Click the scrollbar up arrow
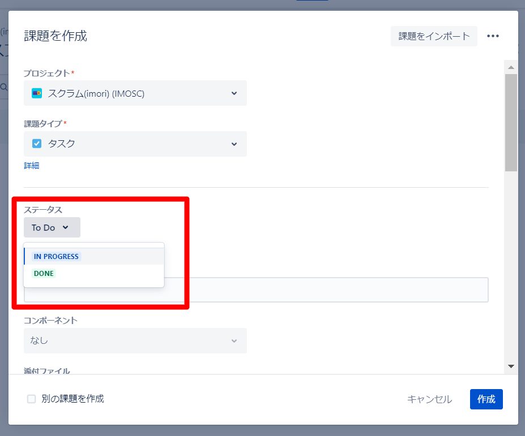This screenshot has width=525, height=436. coord(511,67)
